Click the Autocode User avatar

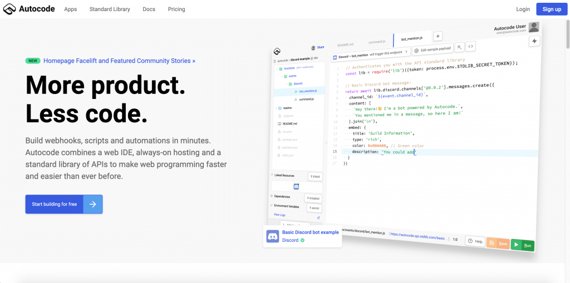click(534, 27)
